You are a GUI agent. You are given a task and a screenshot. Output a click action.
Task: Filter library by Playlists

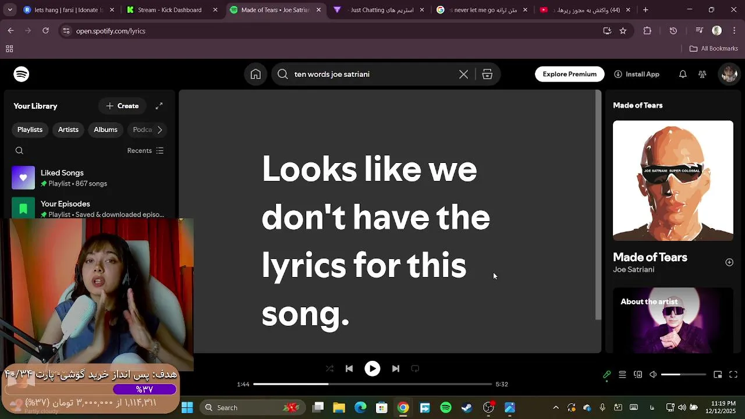pyautogui.click(x=30, y=130)
